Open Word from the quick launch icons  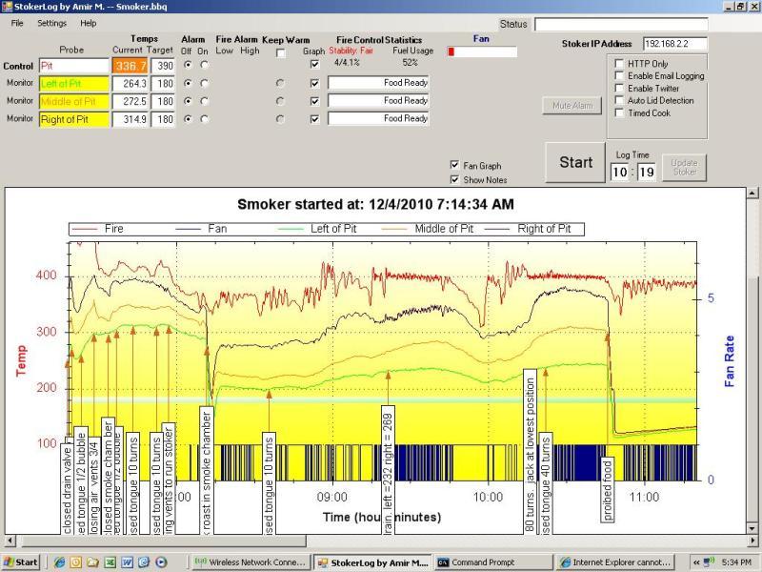[127, 562]
